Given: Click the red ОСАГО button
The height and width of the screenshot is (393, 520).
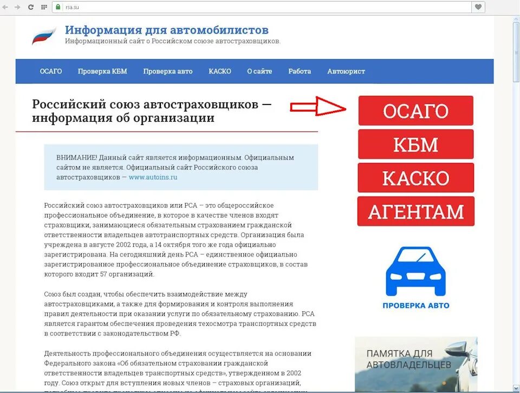Looking at the screenshot, I should pyautogui.click(x=416, y=110).
